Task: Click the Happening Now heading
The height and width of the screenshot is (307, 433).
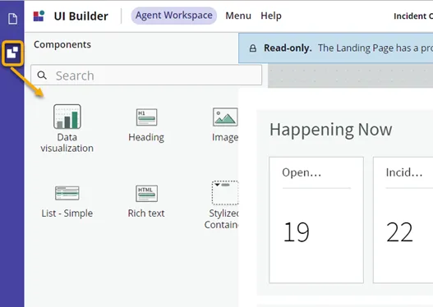Action: coord(331,130)
